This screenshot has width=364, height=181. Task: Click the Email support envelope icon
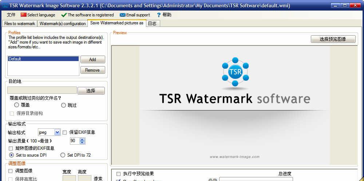point(123,15)
